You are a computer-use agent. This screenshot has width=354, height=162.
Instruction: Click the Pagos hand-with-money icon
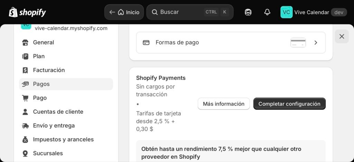[25, 84]
